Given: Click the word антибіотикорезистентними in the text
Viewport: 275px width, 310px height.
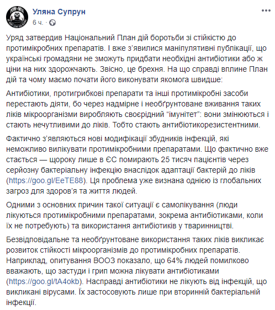Looking at the screenshot, I should coord(211,125).
